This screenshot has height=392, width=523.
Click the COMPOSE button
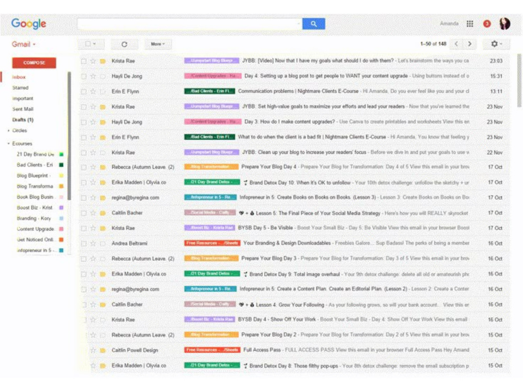(34, 63)
